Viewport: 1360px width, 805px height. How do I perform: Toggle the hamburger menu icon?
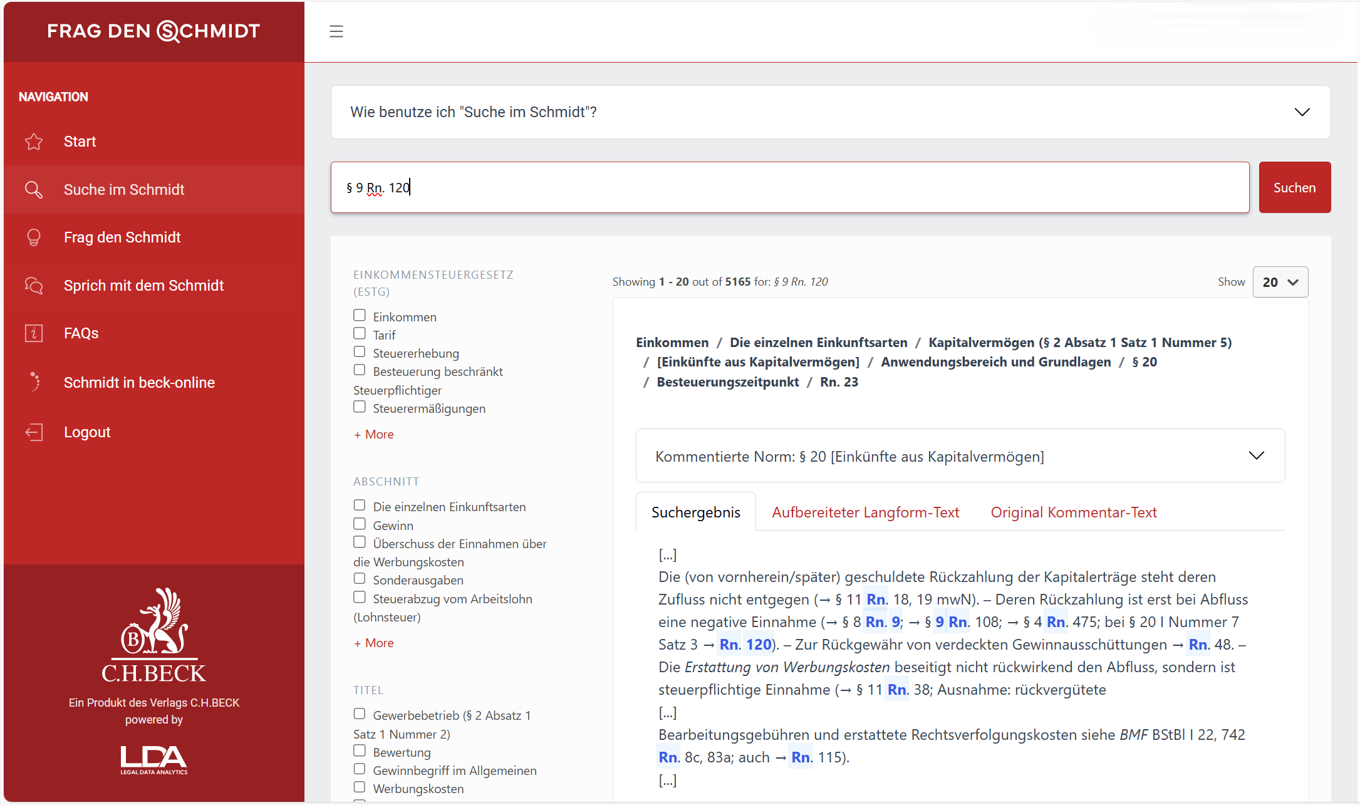coord(336,31)
